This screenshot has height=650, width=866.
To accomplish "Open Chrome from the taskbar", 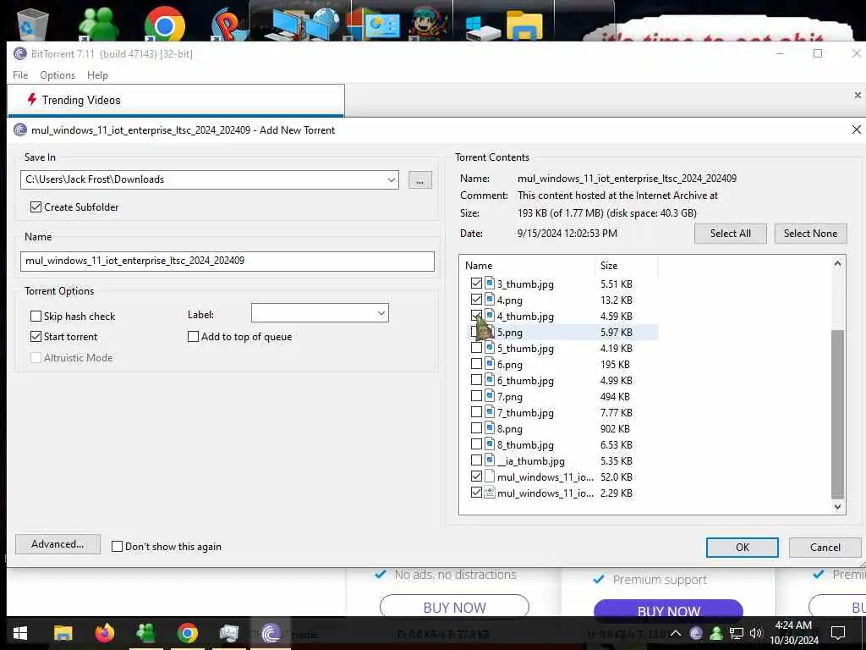I will click(x=187, y=633).
